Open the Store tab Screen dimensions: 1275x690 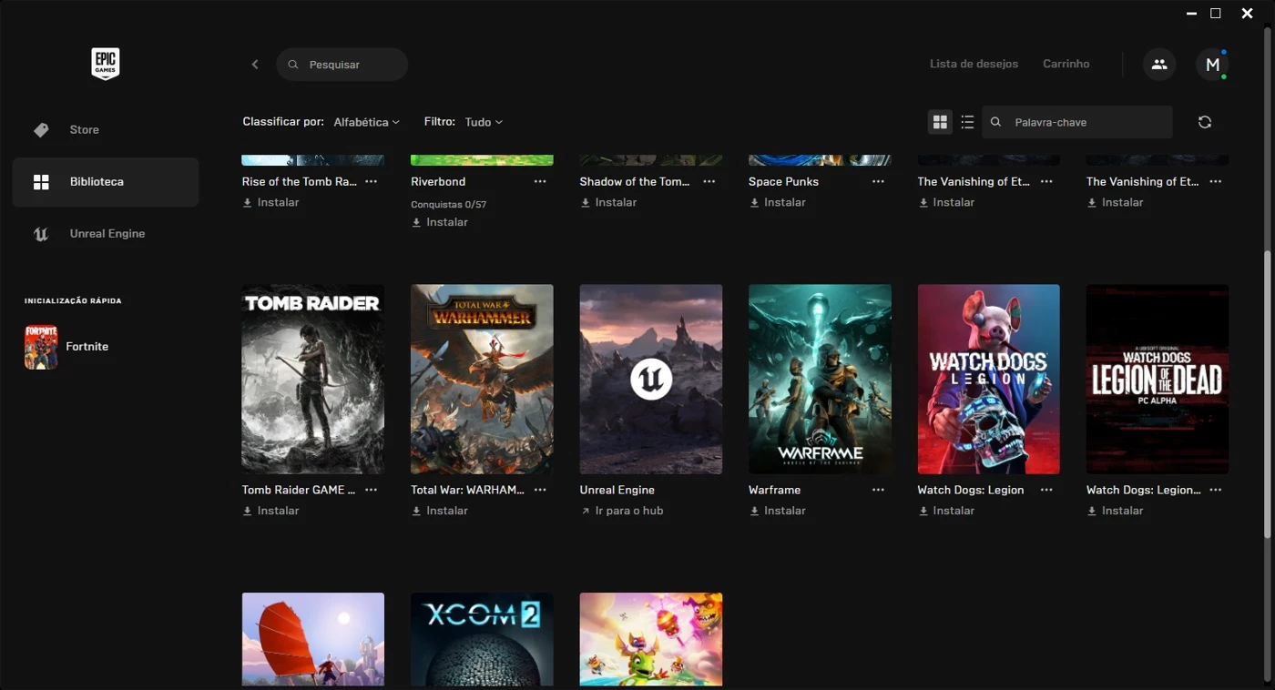[106, 130]
